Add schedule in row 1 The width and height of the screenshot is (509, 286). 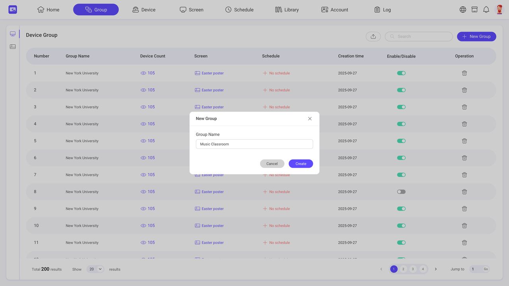[276, 73]
